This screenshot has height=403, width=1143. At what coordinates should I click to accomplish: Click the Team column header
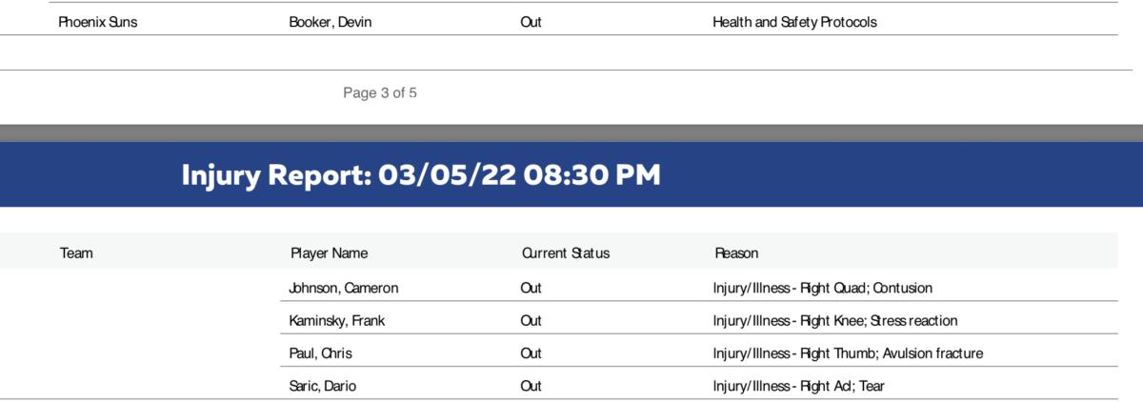click(x=76, y=253)
